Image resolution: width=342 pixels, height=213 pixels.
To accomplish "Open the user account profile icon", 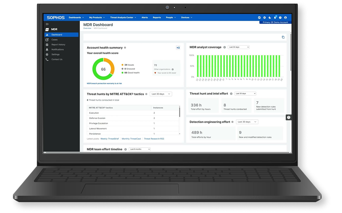I will click(286, 17).
